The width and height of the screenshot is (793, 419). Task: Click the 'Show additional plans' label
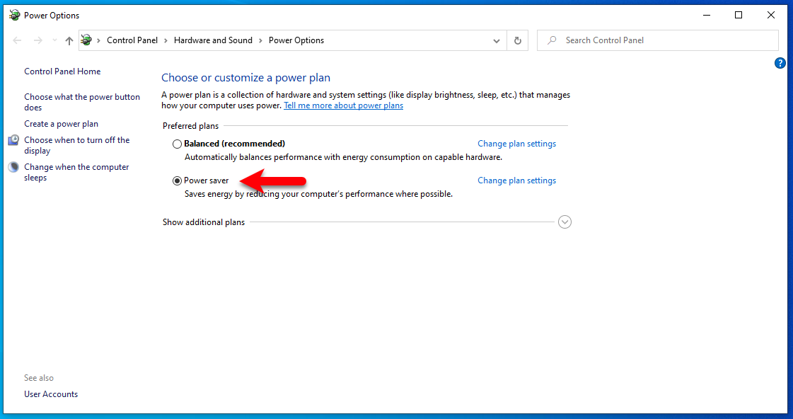coord(204,222)
